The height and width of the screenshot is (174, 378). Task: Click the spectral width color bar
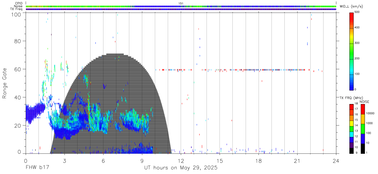pyautogui.click(x=352, y=51)
